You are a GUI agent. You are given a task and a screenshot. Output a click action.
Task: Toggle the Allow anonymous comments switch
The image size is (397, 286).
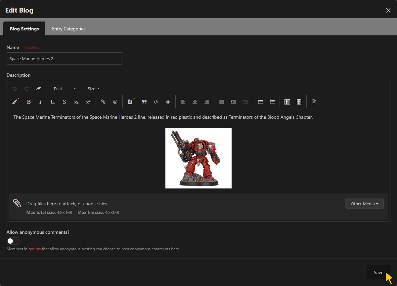pos(14,241)
